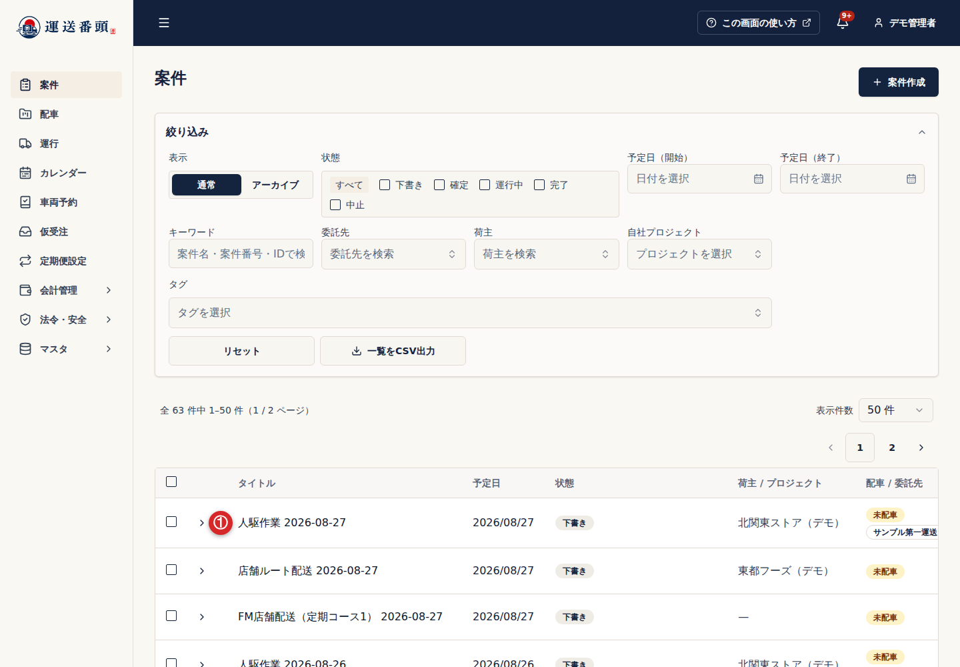The height and width of the screenshot is (667, 960).
Task: Open the 50 件 display count dropdown
Action: pyautogui.click(x=895, y=410)
